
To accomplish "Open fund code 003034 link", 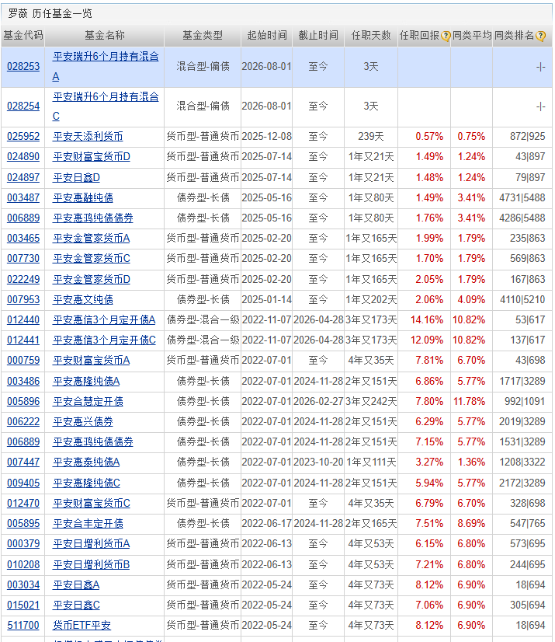I will coord(23,585).
